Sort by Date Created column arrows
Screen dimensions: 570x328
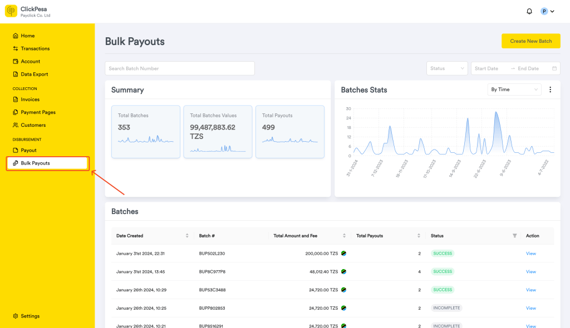click(187, 236)
